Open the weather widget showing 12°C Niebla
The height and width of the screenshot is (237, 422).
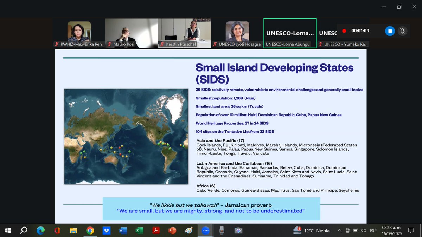pyautogui.click(x=312, y=231)
